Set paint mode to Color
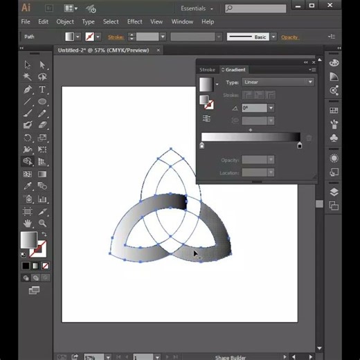Image resolution: width=360 pixels, height=360 pixels. [x=26, y=266]
